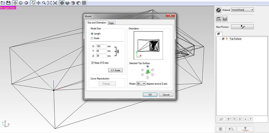Select the upper-left top surface radio button

142,70
